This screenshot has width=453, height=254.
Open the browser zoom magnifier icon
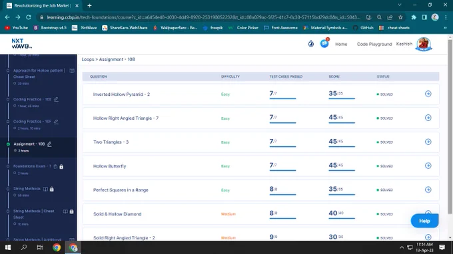point(379,17)
